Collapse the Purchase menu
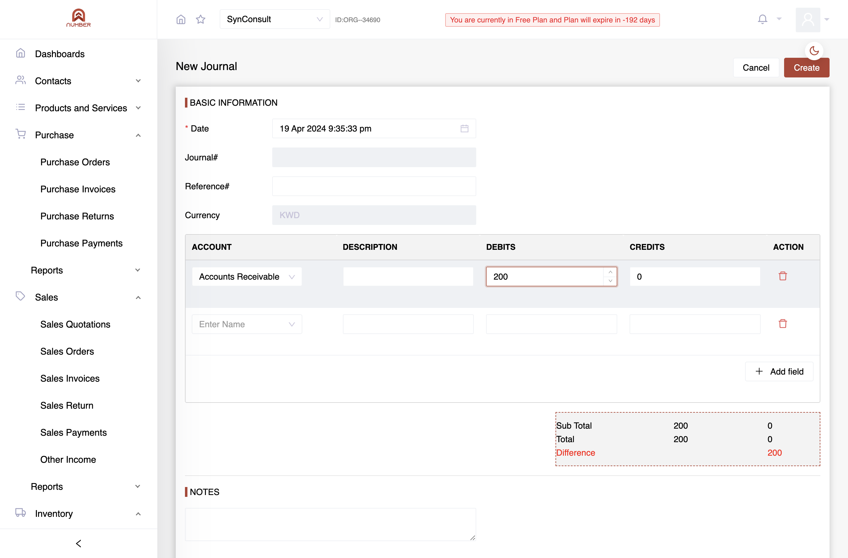Viewport: 848px width, 558px height. pos(78,135)
